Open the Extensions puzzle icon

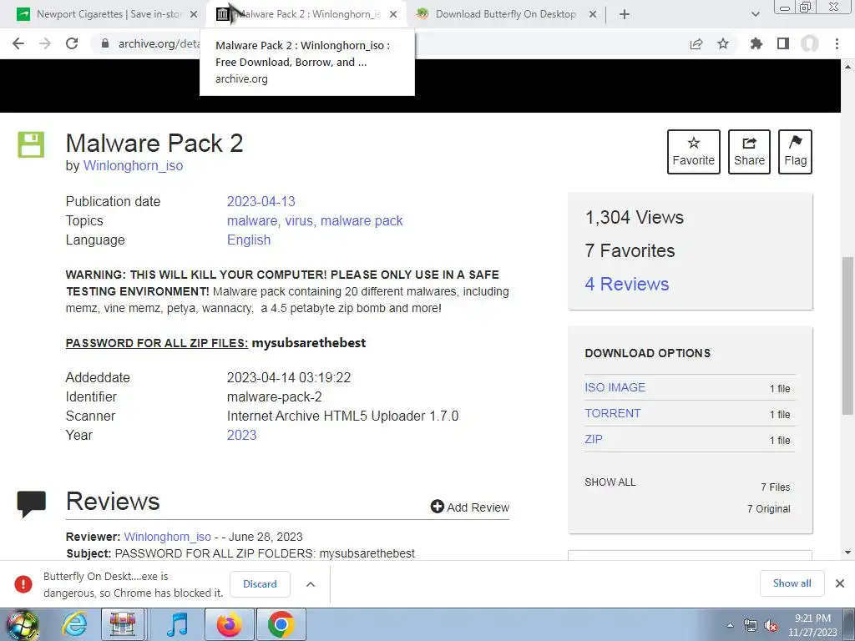756,43
